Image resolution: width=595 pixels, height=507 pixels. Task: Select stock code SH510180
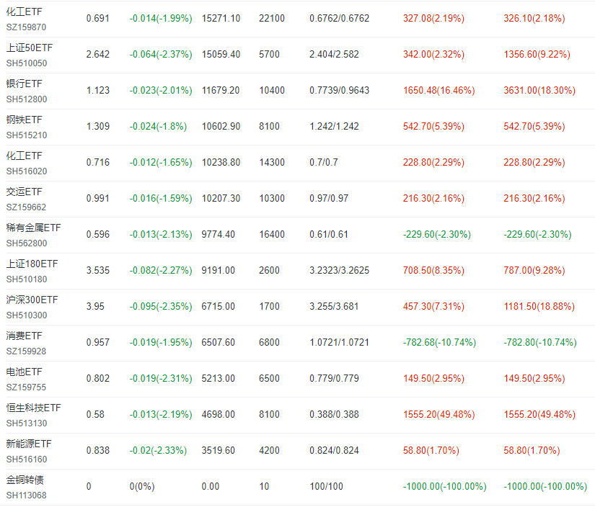click(x=27, y=279)
